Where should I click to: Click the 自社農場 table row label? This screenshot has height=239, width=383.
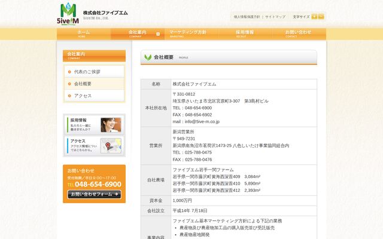tap(156, 180)
